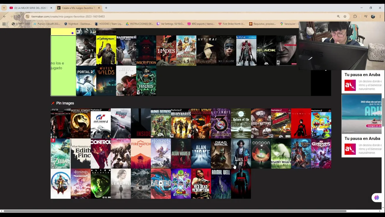
Task: Open the INSTRUCCIONES DE bookmark
Action: coord(140,24)
